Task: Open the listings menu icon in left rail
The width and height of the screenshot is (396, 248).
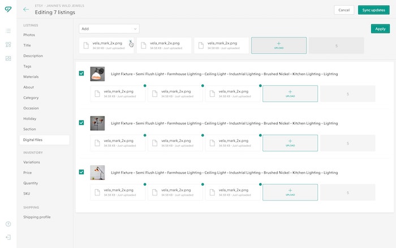Action: click(x=8, y=31)
